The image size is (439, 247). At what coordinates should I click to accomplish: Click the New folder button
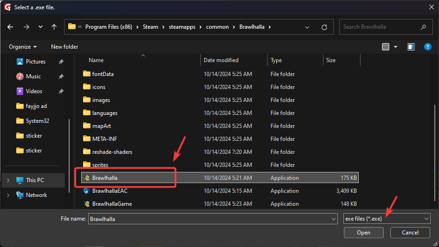65,47
